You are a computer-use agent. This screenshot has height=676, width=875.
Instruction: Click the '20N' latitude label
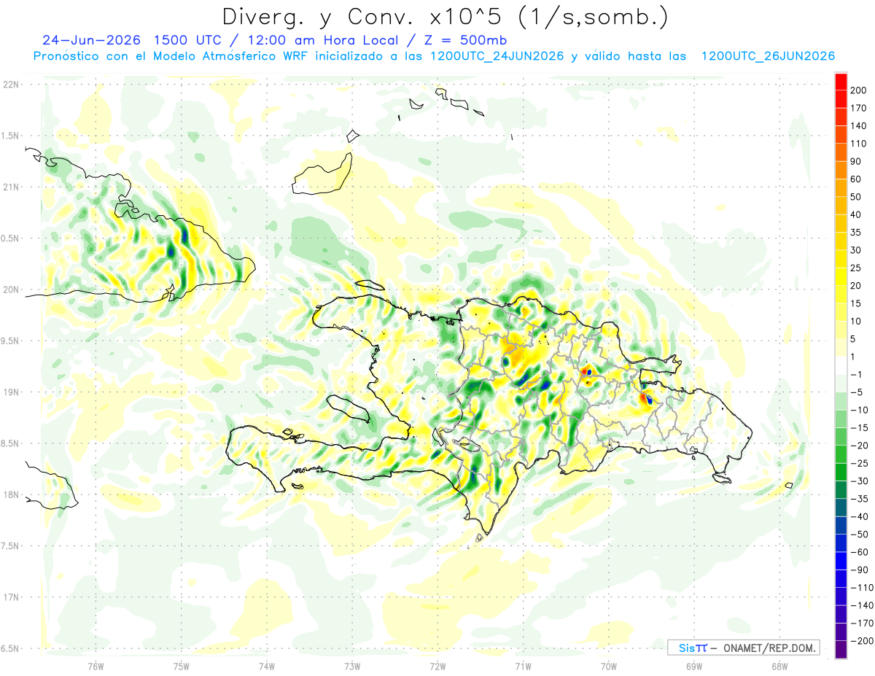[10, 290]
